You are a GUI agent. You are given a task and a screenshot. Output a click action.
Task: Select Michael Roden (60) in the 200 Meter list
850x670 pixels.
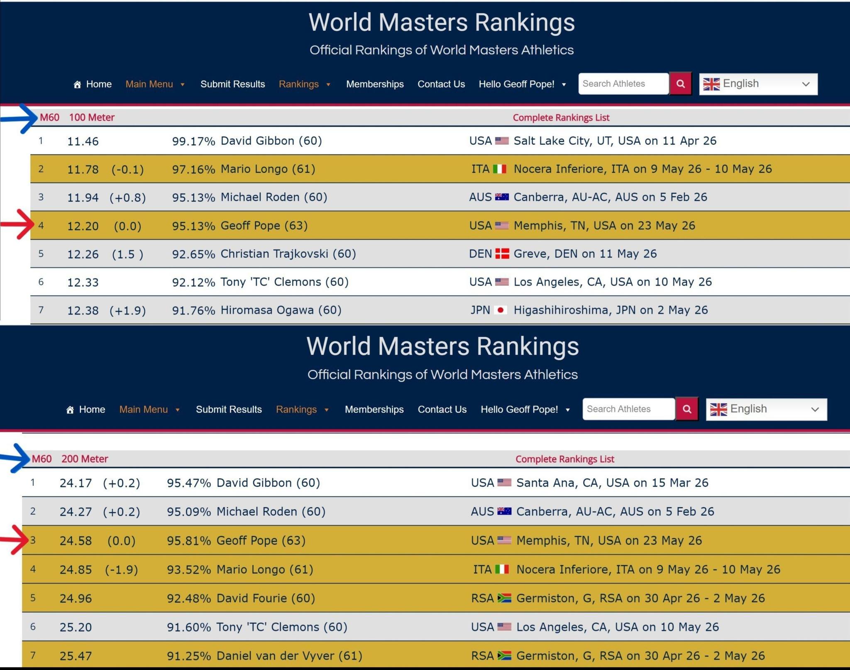click(271, 512)
